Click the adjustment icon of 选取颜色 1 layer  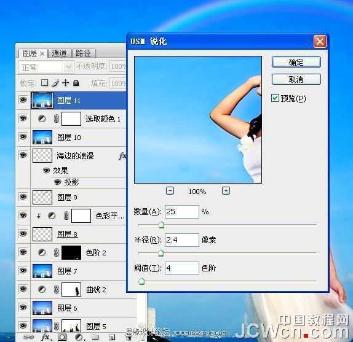[x=42, y=119]
